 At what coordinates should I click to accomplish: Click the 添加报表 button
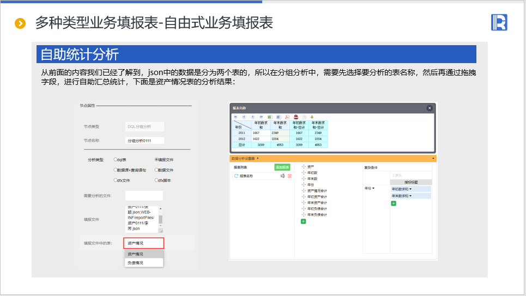point(282,167)
